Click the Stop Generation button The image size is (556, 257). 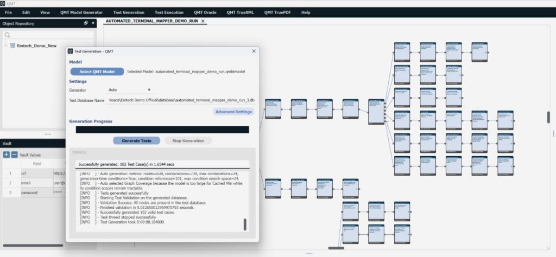[x=188, y=140]
